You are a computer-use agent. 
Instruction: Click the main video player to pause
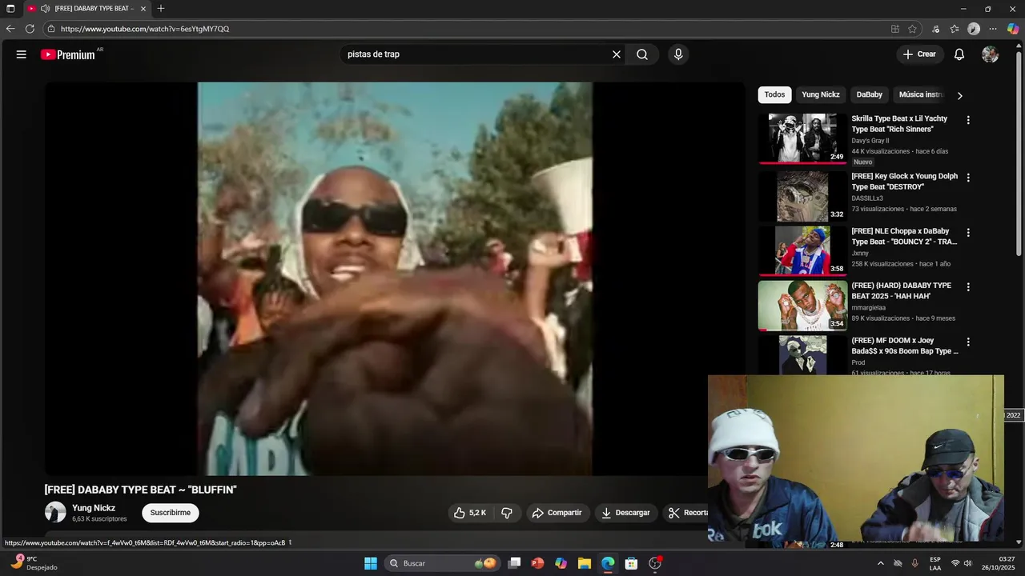pos(395,278)
